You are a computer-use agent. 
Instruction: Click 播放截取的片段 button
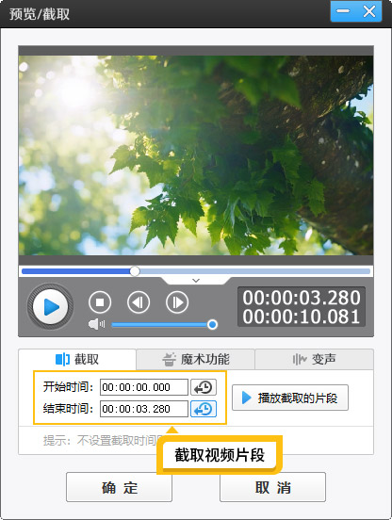(290, 398)
